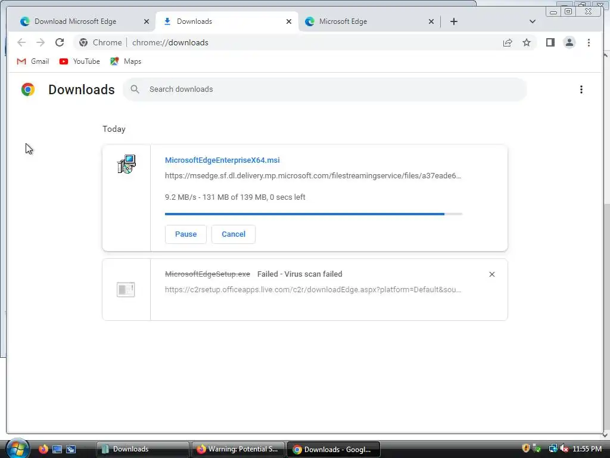Click the Switch between windows icon
Image resolution: width=610 pixels, height=458 pixels.
tap(71, 449)
